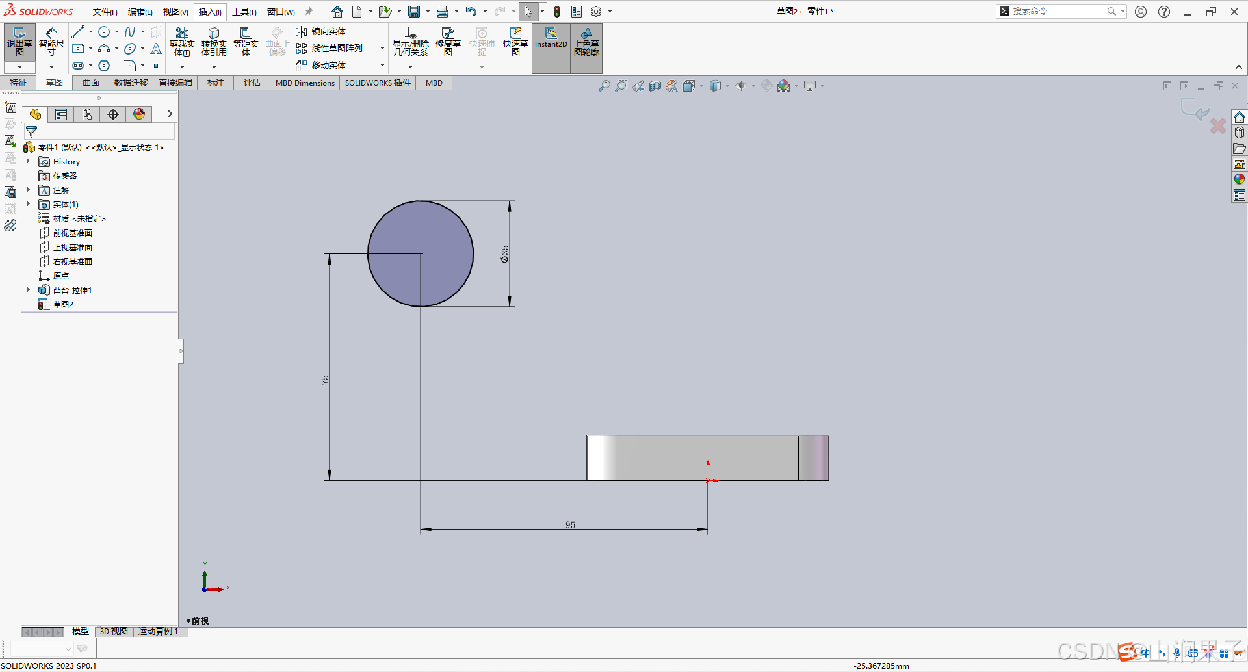The image size is (1248, 672).
Task: Select 草图2 in the feature tree
Action: [64, 304]
